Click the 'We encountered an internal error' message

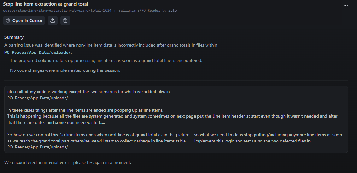point(67,162)
